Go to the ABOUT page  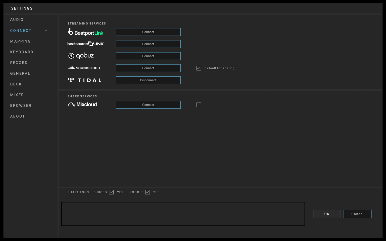17,116
